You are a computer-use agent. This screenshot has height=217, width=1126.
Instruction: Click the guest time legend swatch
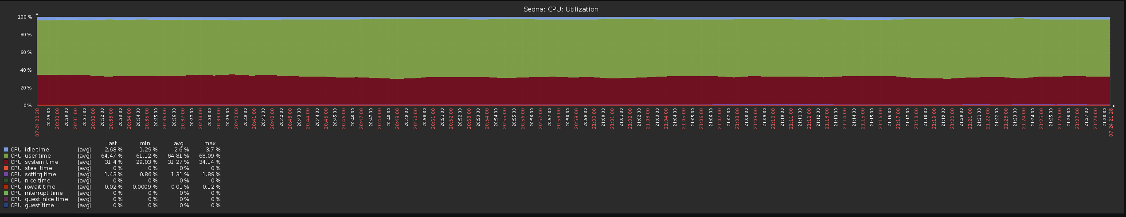(x=6, y=205)
